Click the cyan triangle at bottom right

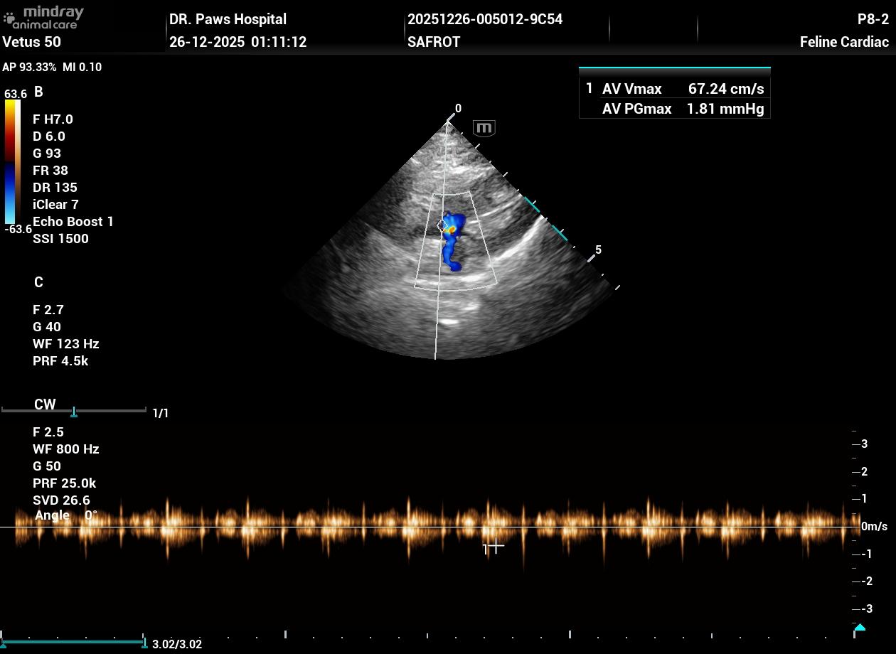[859, 628]
